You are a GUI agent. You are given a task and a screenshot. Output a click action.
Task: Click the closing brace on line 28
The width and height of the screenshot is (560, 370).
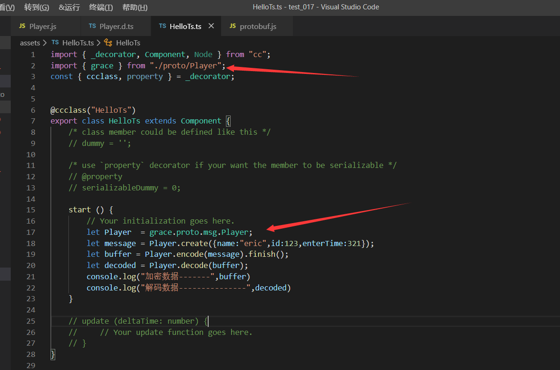pos(53,354)
